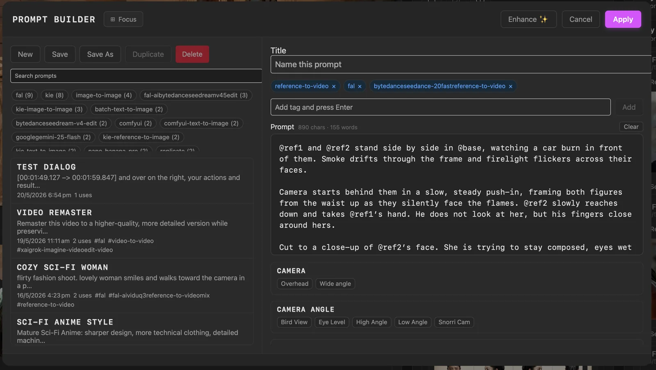Image resolution: width=656 pixels, height=370 pixels.
Task: Select the Wide angle camera chip
Action: [x=335, y=284]
